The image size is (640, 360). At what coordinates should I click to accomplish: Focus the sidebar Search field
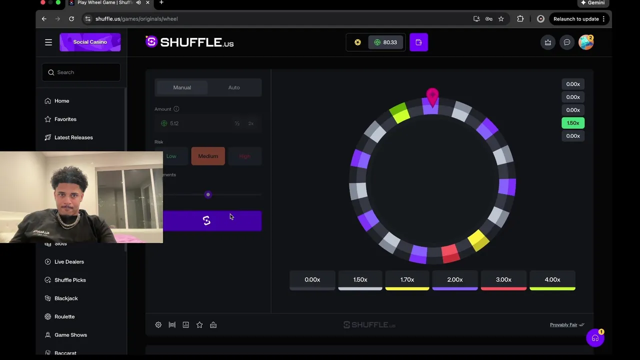point(81,72)
